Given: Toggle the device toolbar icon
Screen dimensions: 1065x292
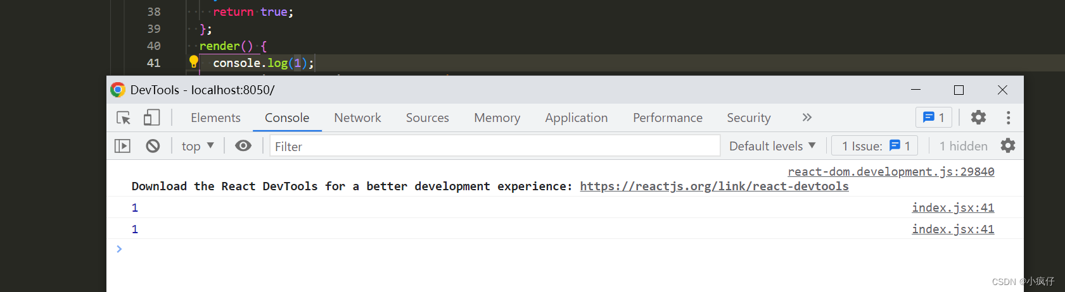Looking at the screenshot, I should 151,118.
